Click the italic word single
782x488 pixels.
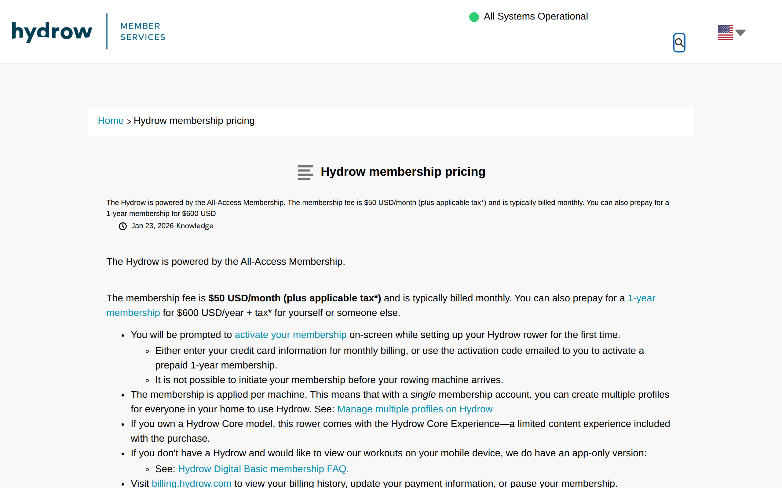pyautogui.click(x=423, y=395)
